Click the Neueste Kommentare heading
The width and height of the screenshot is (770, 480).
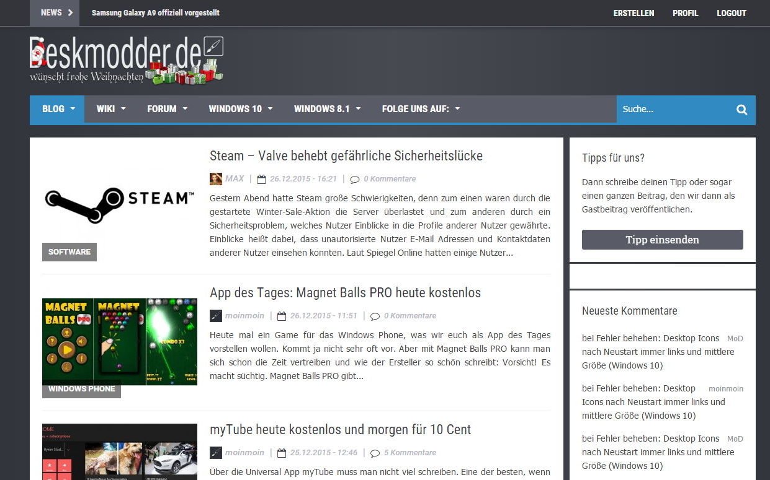point(630,311)
